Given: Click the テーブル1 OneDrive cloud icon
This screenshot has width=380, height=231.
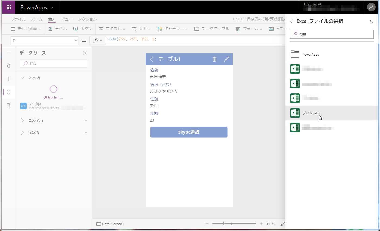Looking at the screenshot, I should click(23, 106).
